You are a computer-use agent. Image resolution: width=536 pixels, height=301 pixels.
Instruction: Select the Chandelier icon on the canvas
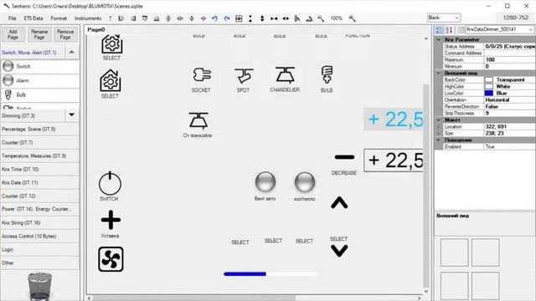coord(285,75)
